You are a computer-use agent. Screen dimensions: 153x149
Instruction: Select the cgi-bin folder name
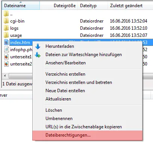(17, 21)
